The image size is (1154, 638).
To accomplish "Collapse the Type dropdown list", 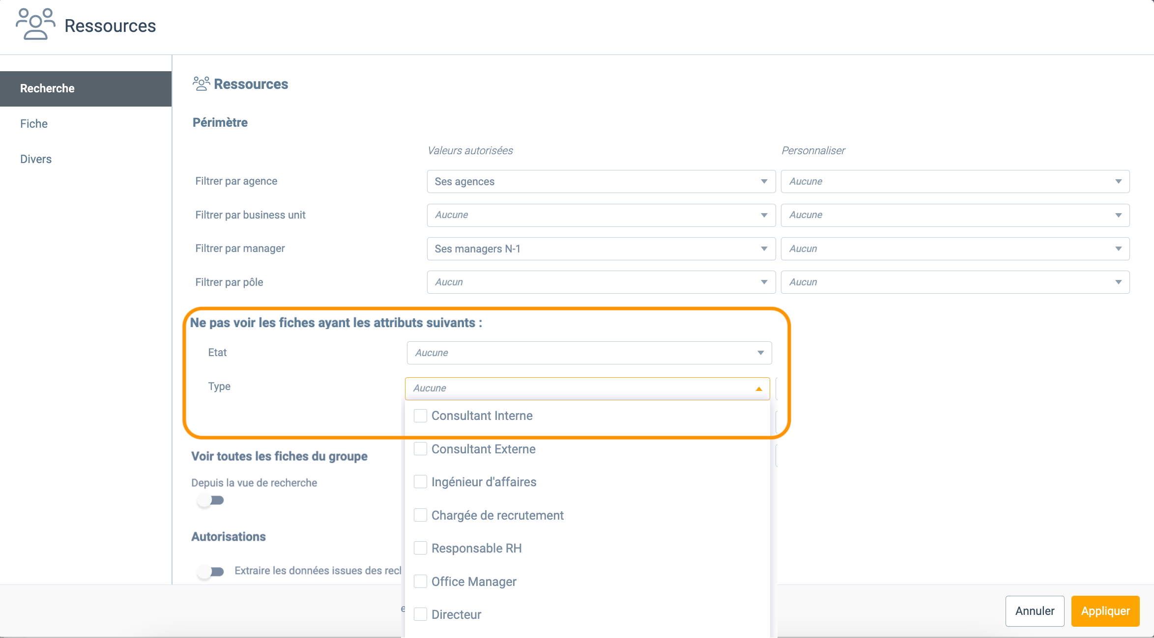I will tap(587, 388).
